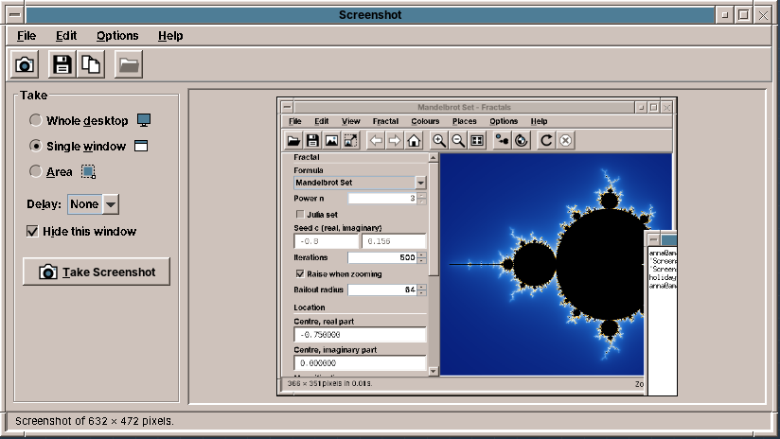780x439 pixels.
Task: Click the Iterations field showing 500
Action: tap(382, 257)
